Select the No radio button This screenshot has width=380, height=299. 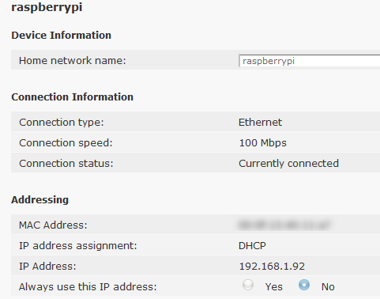coord(304,285)
